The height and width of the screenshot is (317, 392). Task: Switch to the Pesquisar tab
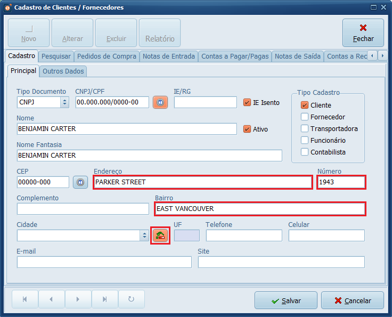(x=56, y=56)
